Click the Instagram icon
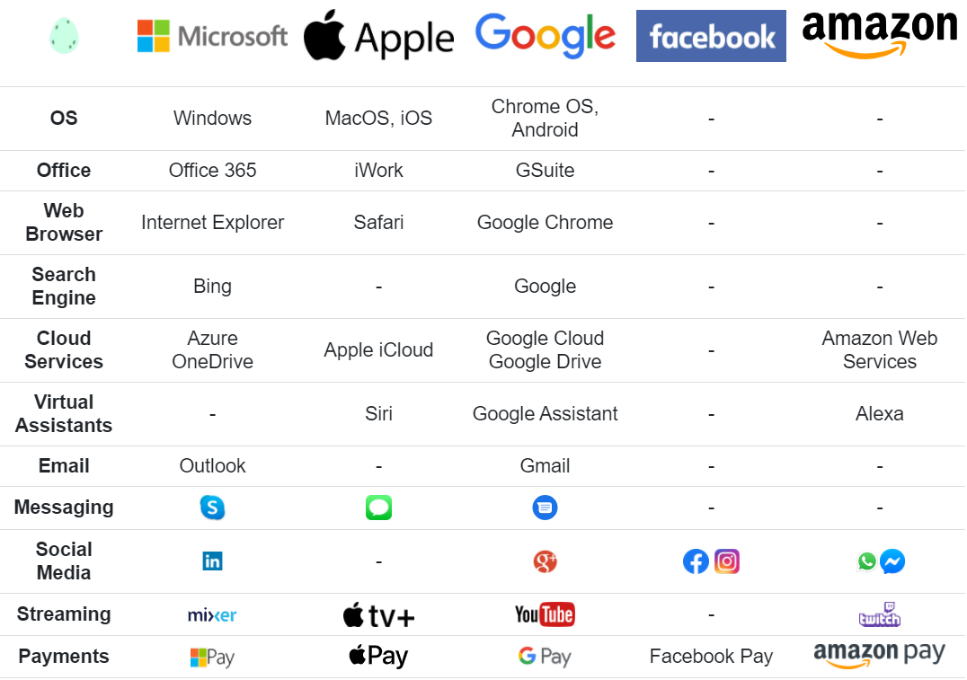This screenshot has height=680, width=967. point(727,561)
